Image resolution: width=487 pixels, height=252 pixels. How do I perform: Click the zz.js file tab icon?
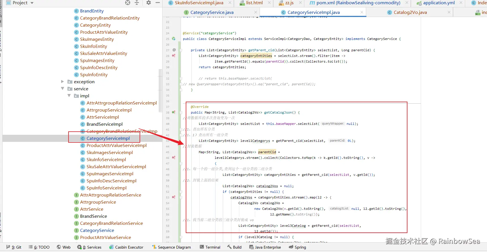point(281,3)
